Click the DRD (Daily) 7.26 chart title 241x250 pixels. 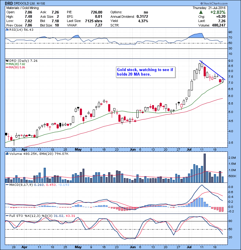tap(23, 61)
